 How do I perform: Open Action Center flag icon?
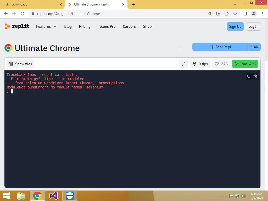(x=231, y=196)
